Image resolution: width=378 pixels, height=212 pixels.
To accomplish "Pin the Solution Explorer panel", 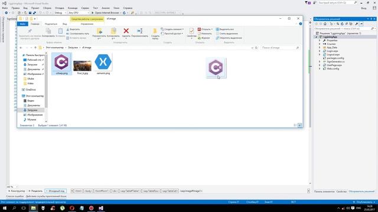I will click(372, 19).
